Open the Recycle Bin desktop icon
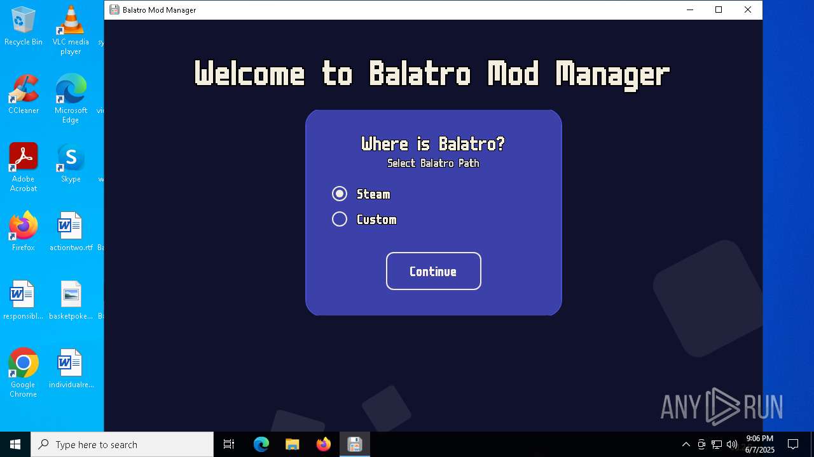Image resolution: width=814 pixels, height=457 pixels. 24,27
